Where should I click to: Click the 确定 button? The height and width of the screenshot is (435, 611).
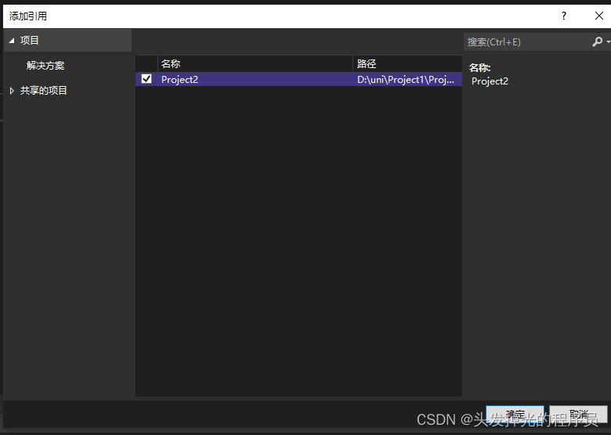[515, 414]
